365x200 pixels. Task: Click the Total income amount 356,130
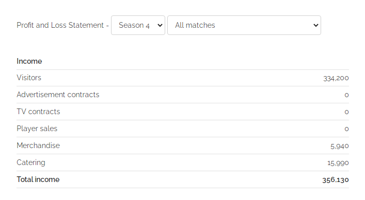pos(336,180)
